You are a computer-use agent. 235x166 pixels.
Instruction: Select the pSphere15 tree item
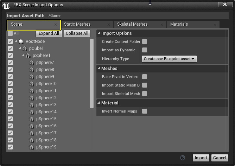tap(46, 119)
